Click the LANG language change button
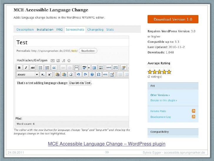Screen dimensions: 214x161 [x=109, y=68]
